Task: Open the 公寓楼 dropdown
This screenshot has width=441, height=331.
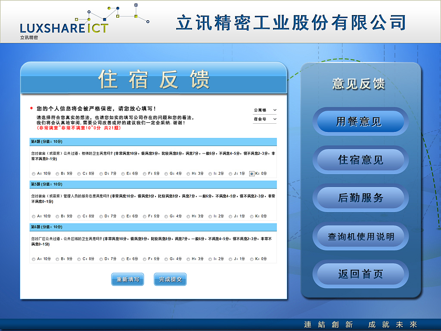Action: [265, 110]
